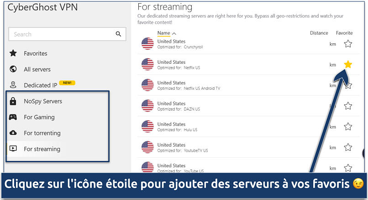This screenshot has width=368, height=200.
Task: Select For streaming in sidebar
Action: click(42, 149)
